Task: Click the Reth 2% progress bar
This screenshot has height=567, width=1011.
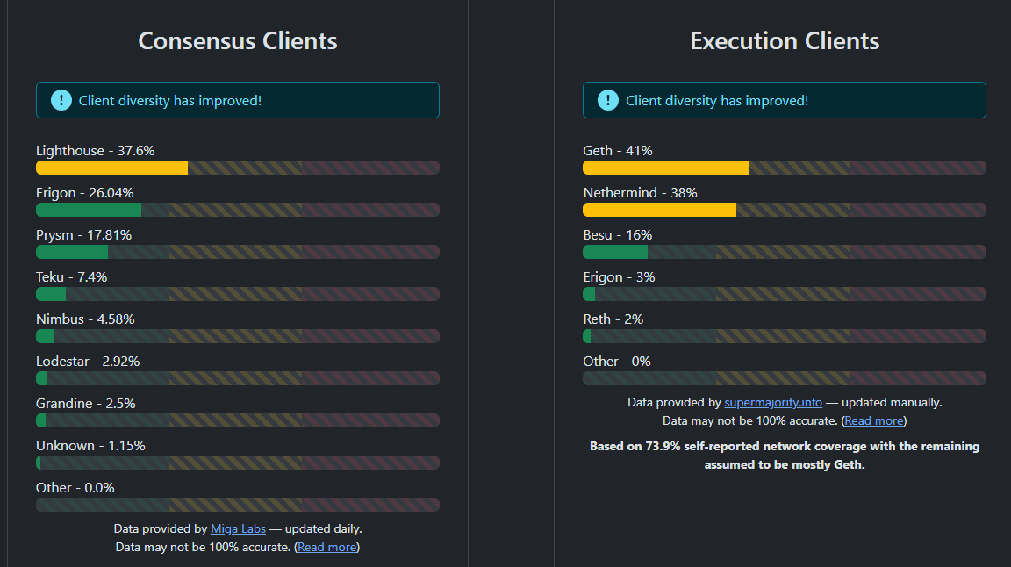Action: tap(784, 336)
